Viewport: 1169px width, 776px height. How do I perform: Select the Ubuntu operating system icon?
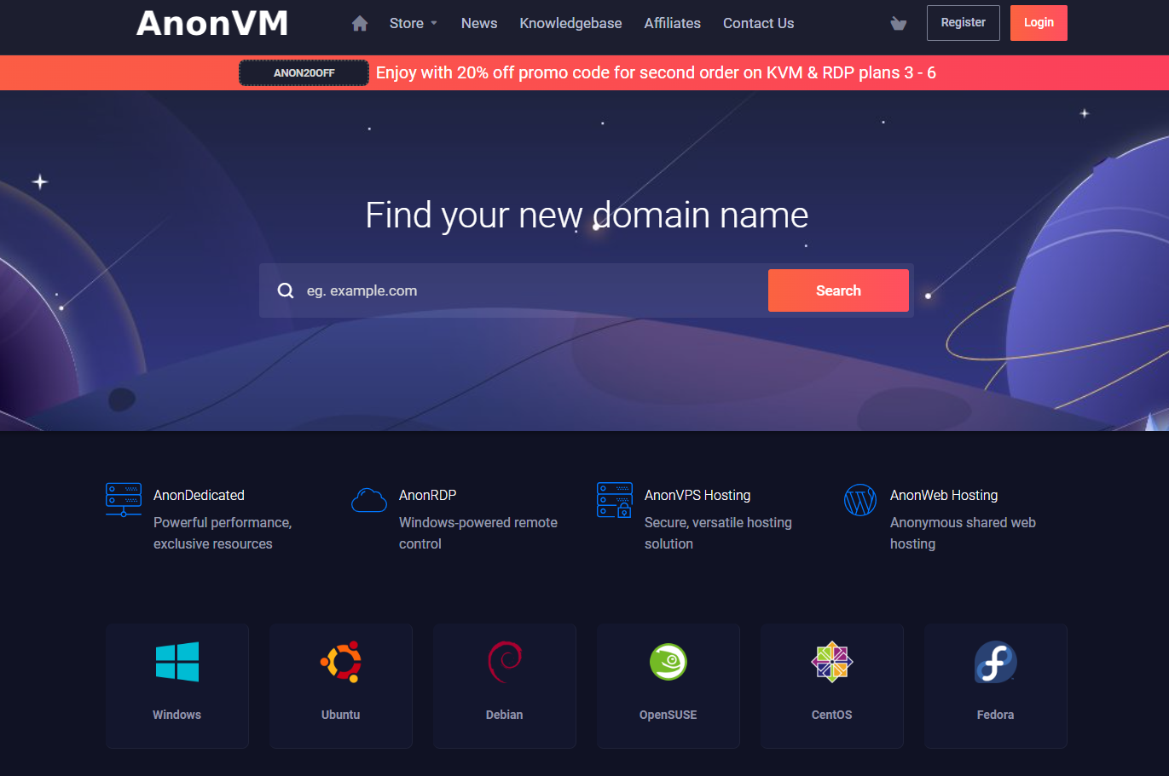coord(340,662)
